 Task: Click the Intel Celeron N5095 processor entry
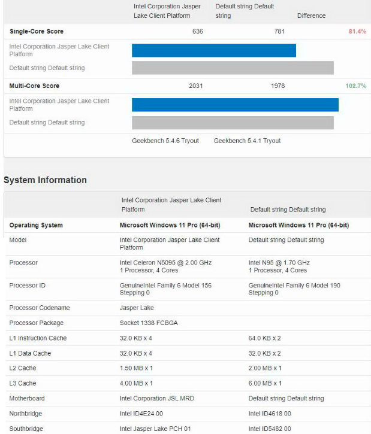click(x=166, y=263)
